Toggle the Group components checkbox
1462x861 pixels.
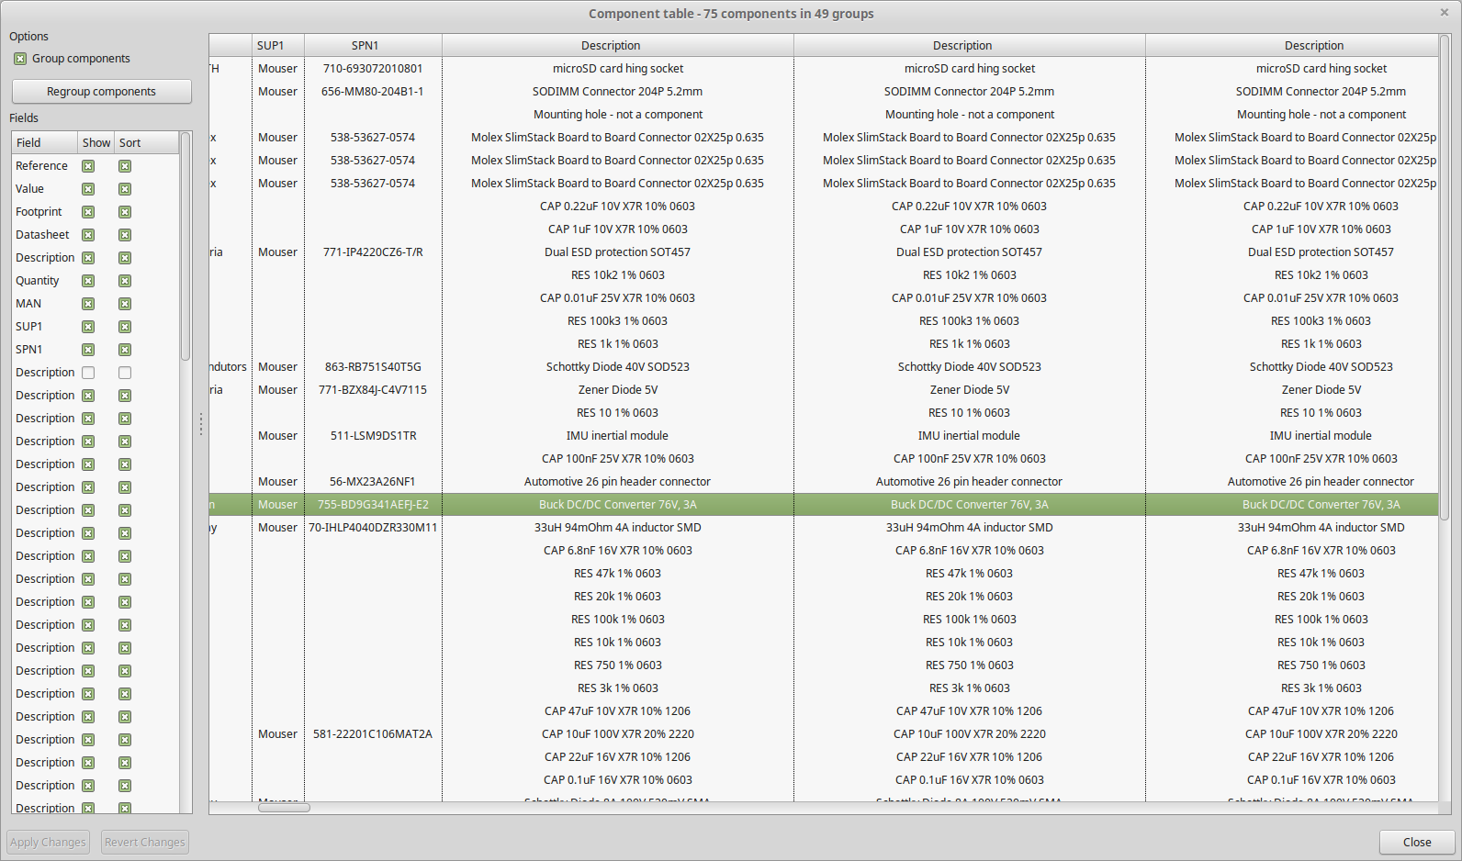20,59
